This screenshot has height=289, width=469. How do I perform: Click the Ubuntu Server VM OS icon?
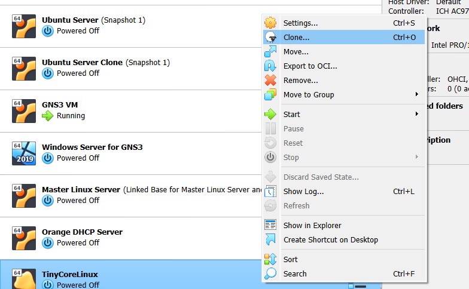[x=24, y=26]
